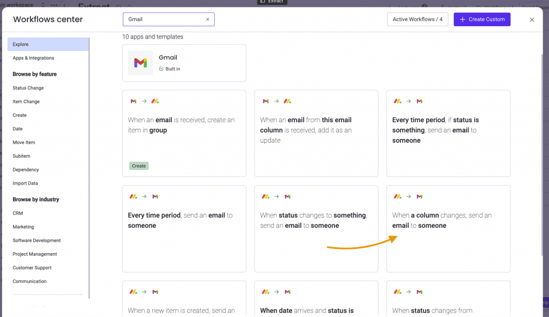
Task: Click Gmail icon on 'email is received, create an item' card
Action: [x=133, y=101]
